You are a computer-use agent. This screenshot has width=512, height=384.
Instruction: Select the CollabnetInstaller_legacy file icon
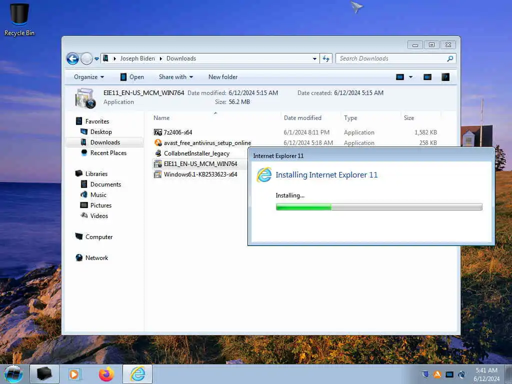[157, 153]
